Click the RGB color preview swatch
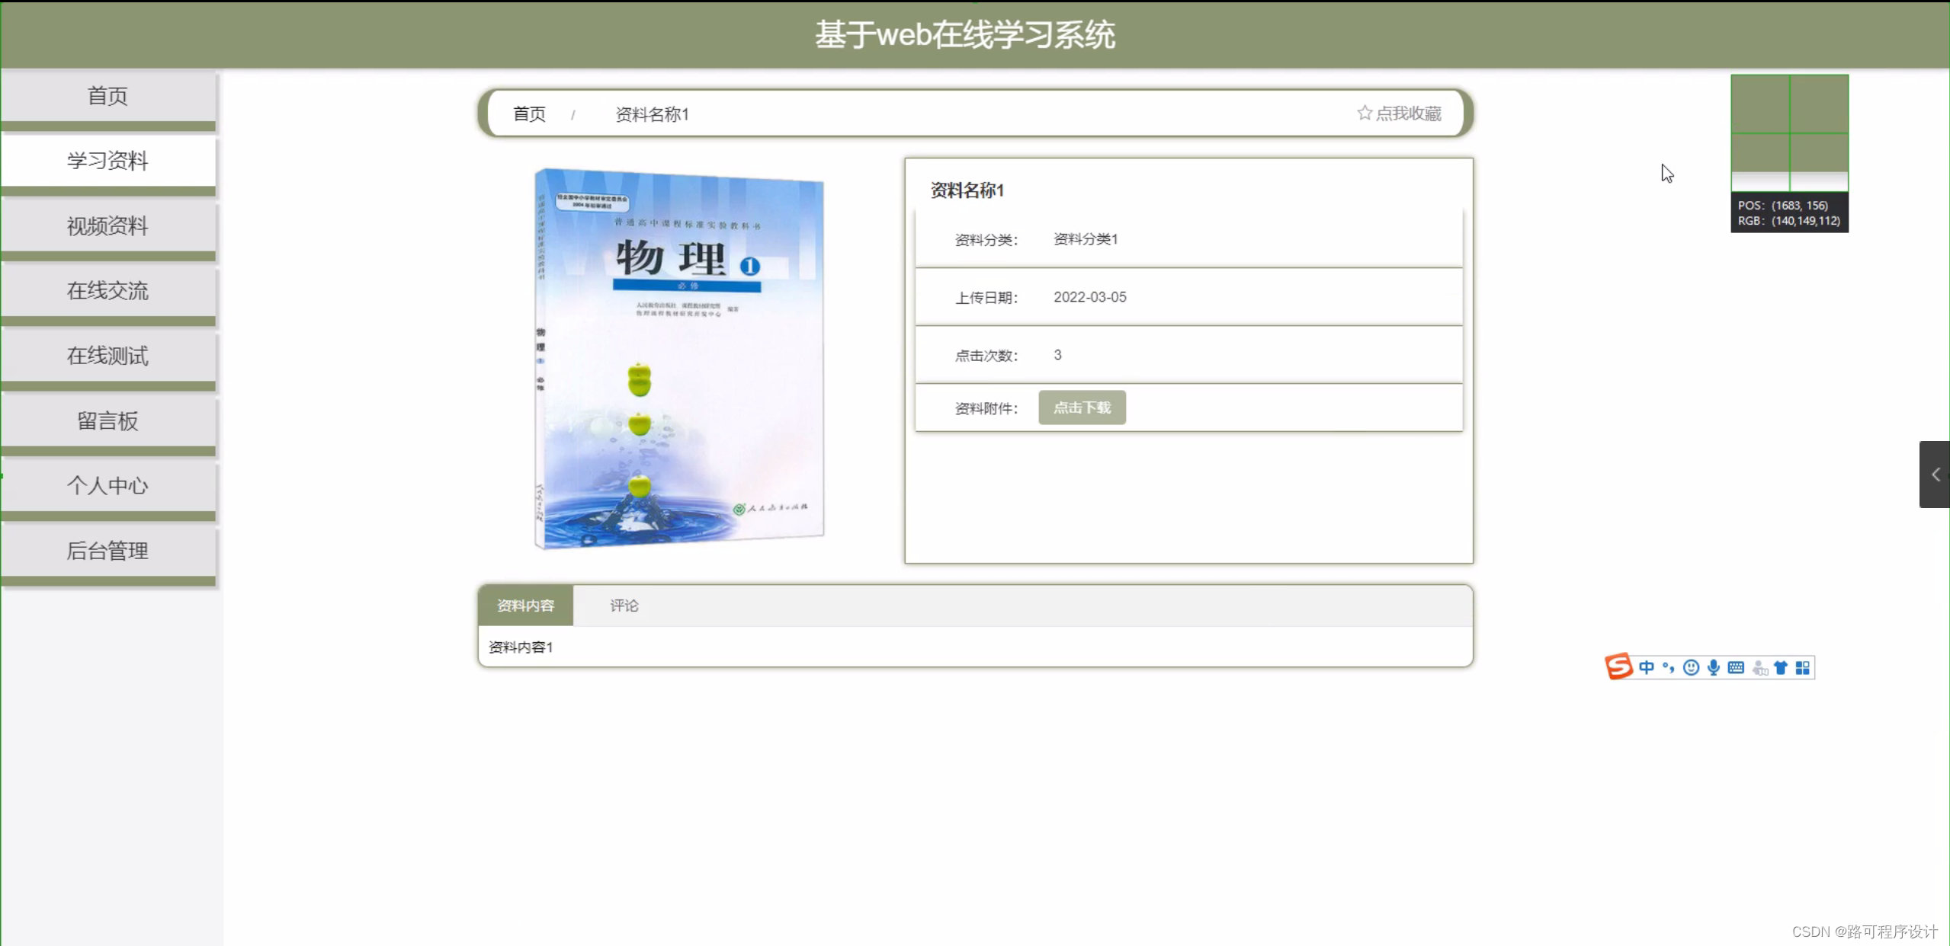The height and width of the screenshot is (946, 1950). point(1788,132)
